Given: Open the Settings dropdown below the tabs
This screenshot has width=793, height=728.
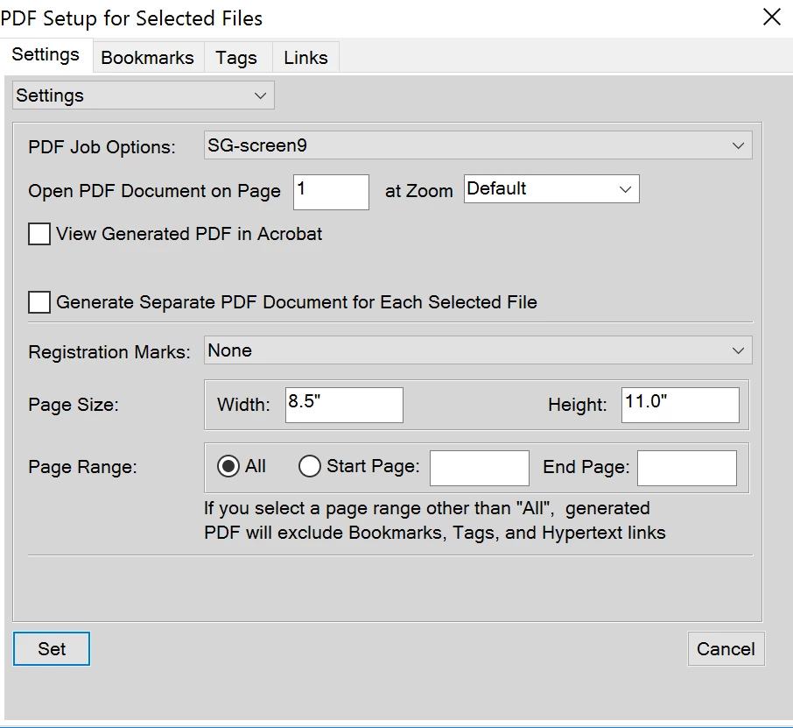Looking at the screenshot, I should pyautogui.click(x=144, y=95).
